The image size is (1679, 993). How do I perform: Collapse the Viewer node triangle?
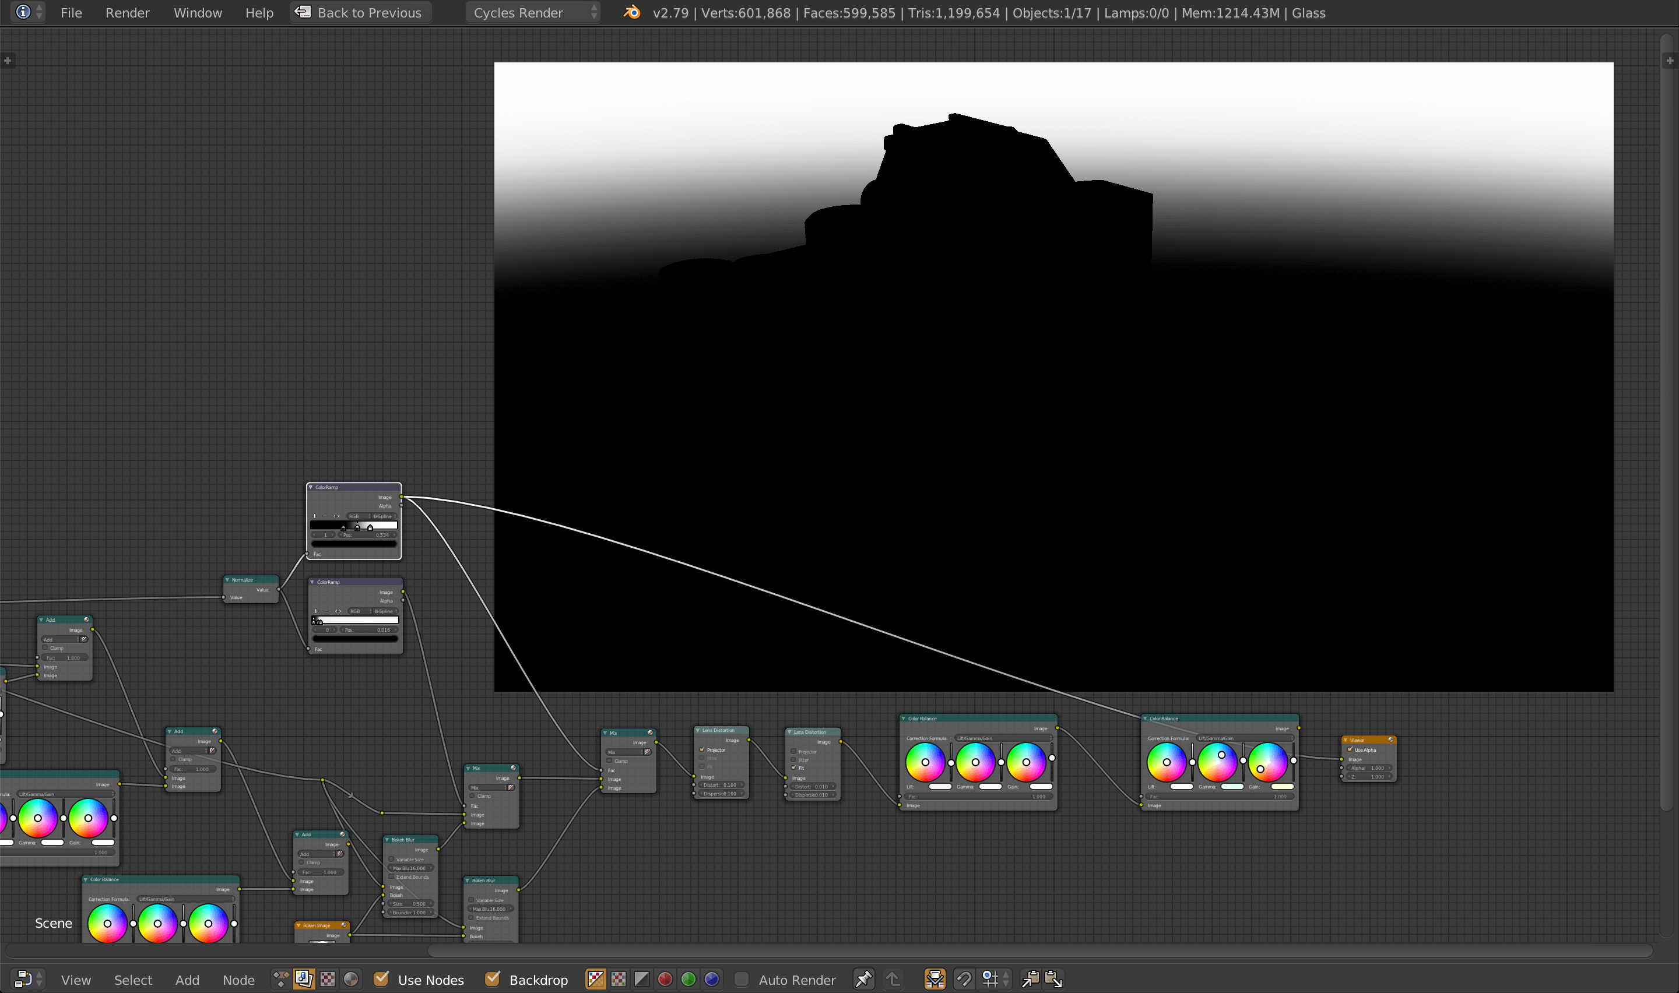[1346, 740]
